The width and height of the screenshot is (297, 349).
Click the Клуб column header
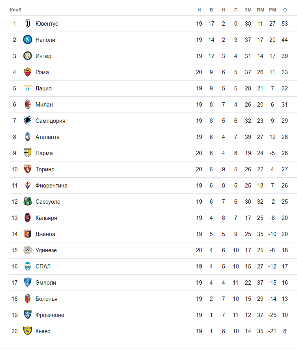point(16,9)
